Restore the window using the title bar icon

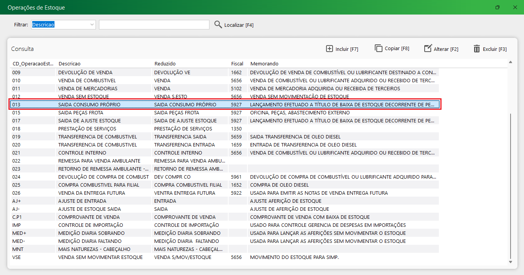pos(498,7)
